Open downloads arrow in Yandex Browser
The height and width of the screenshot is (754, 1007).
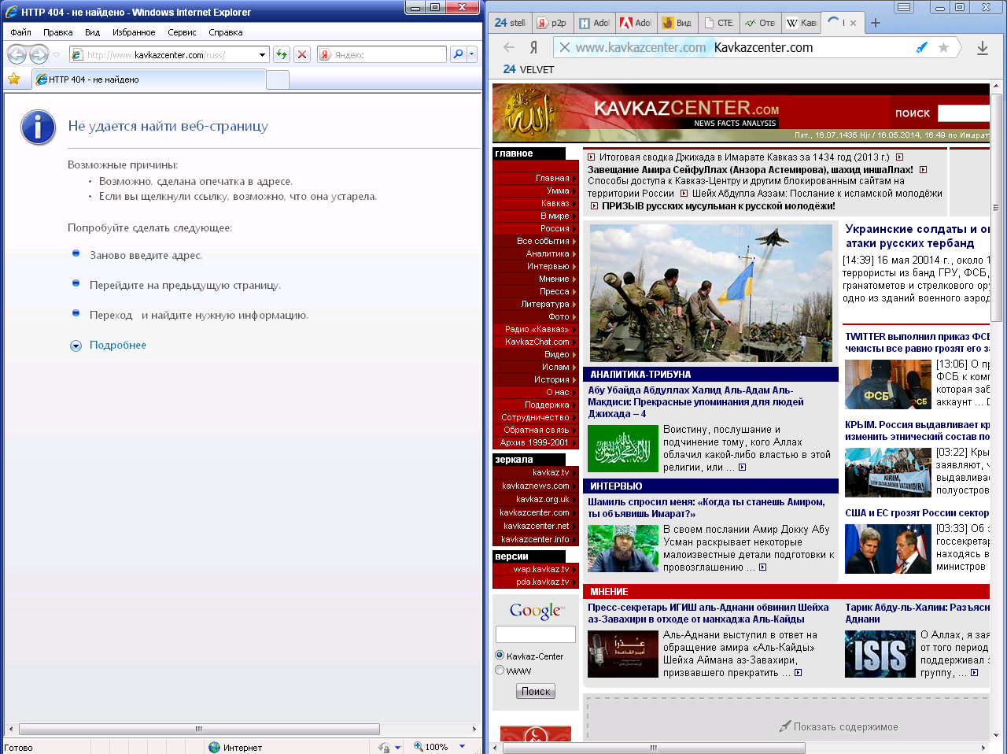click(x=983, y=48)
